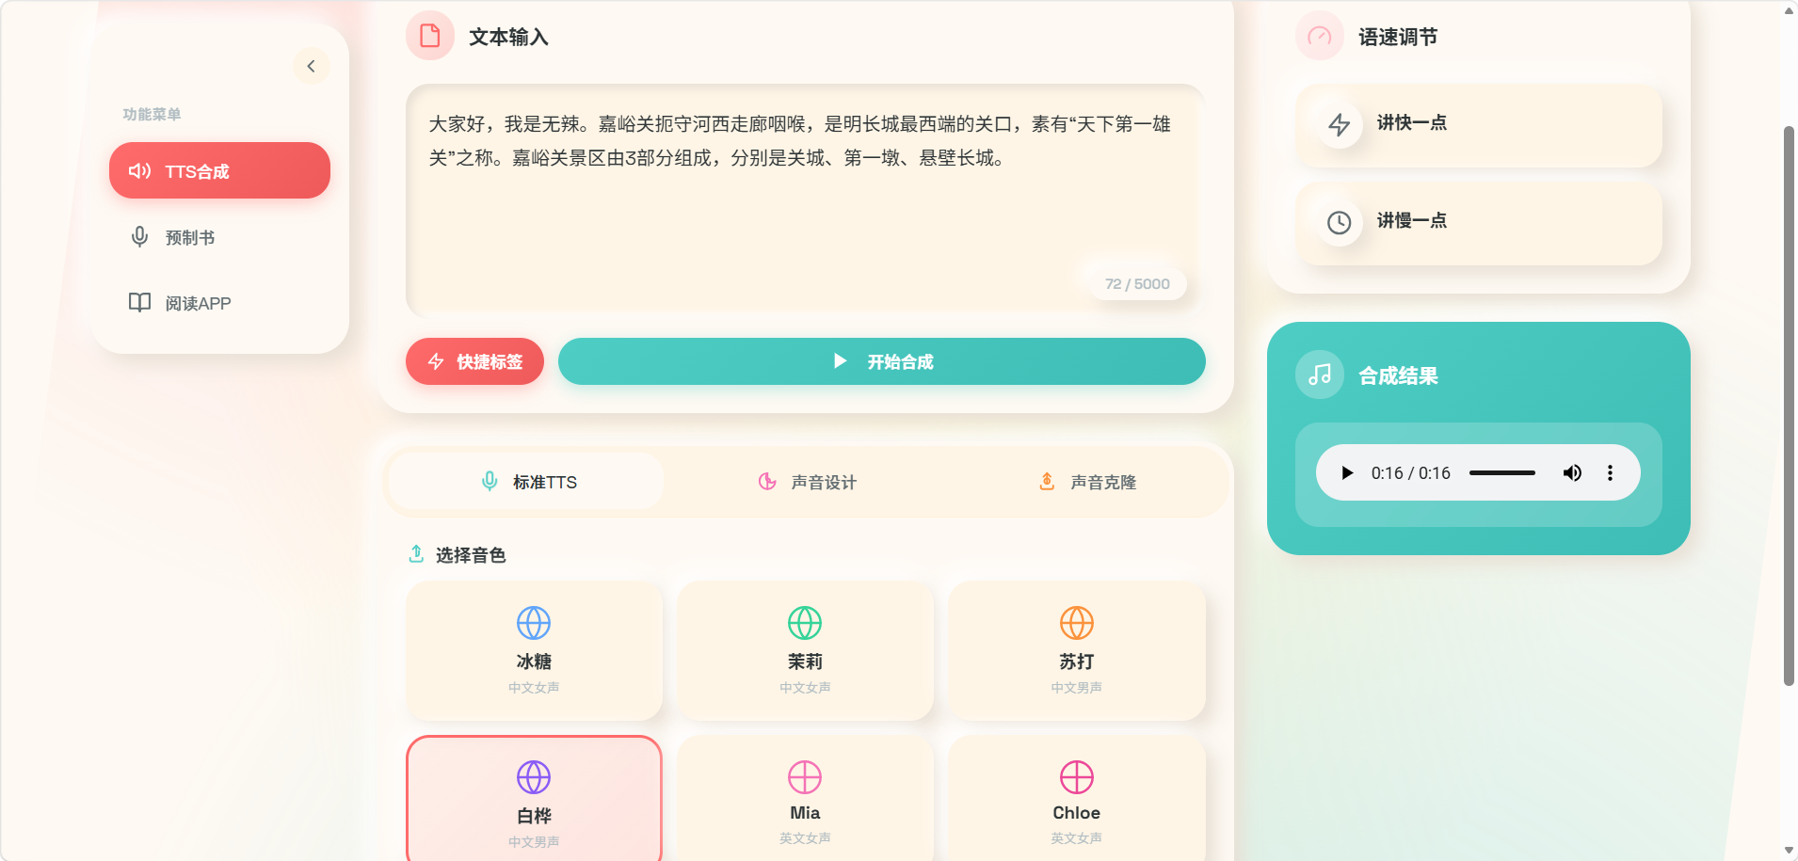Image resolution: width=1798 pixels, height=861 pixels.
Task: Choose the Chloe English voice icon
Action: pyautogui.click(x=1077, y=777)
